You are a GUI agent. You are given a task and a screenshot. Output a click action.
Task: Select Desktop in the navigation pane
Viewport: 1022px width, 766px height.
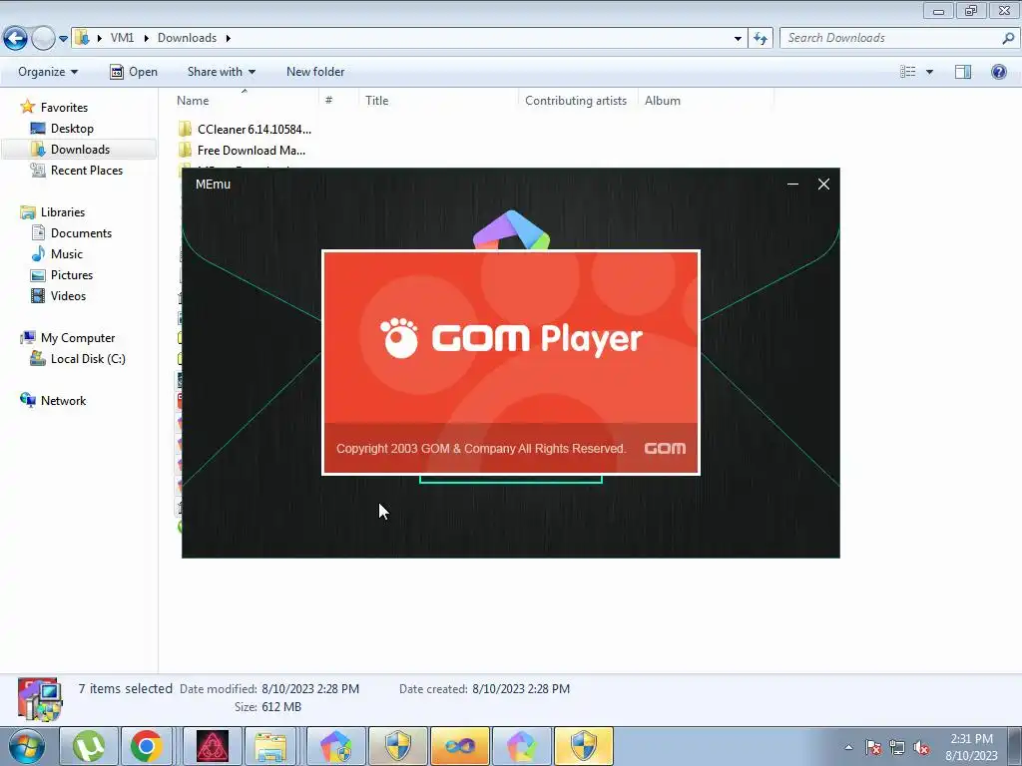pyautogui.click(x=72, y=129)
